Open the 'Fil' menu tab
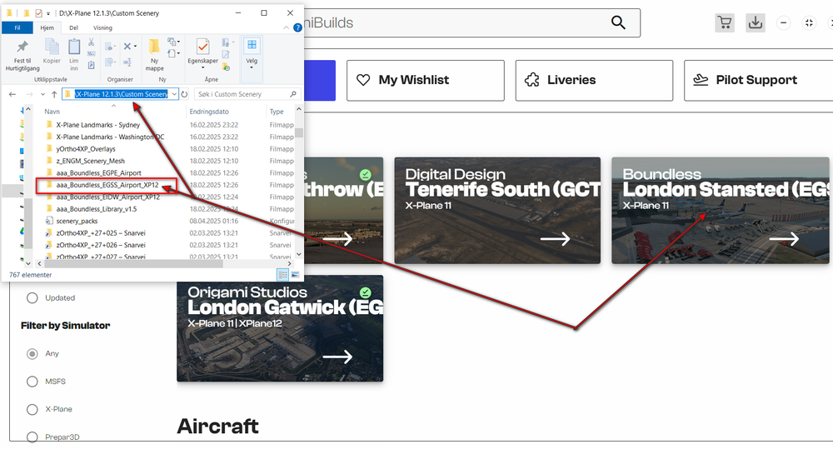Image resolution: width=833 pixels, height=449 pixels. 17,27
